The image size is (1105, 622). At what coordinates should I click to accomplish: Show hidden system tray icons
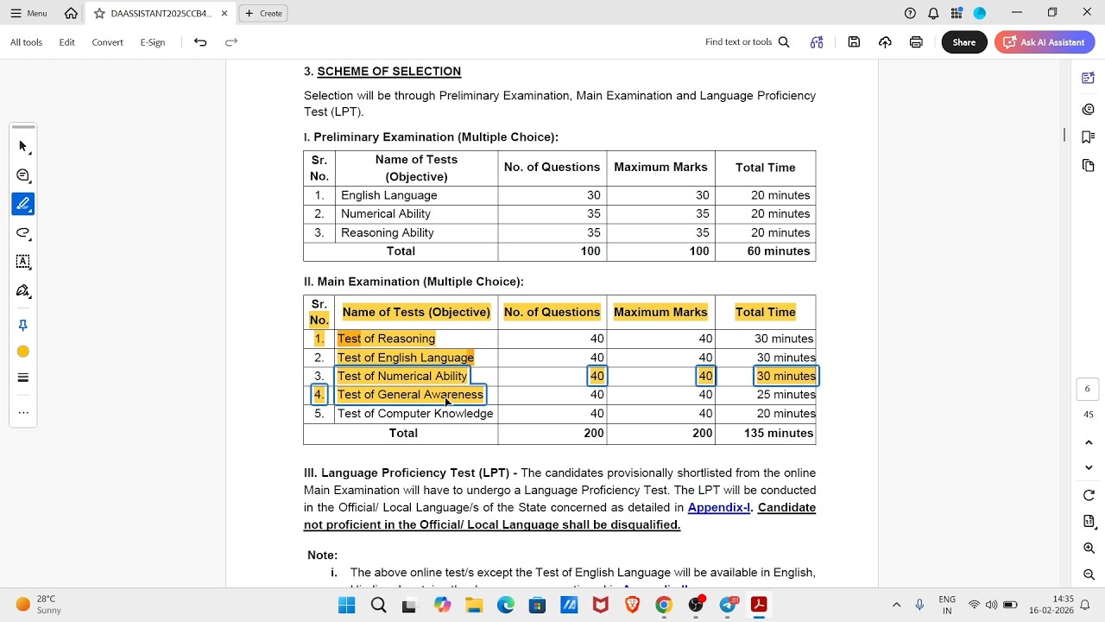point(896,605)
